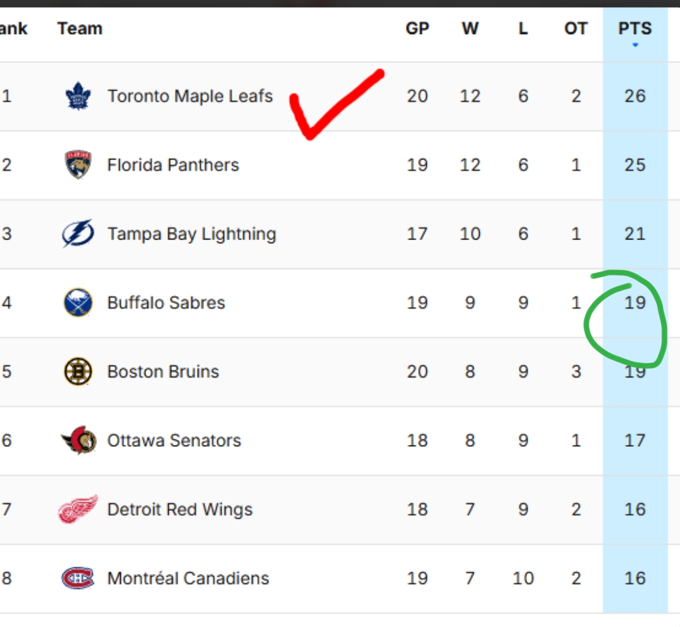The image size is (680, 627).
Task: Sort by the OT column header
Action: pyautogui.click(x=576, y=28)
